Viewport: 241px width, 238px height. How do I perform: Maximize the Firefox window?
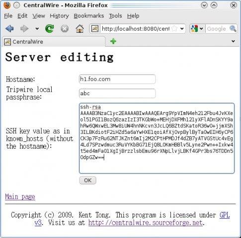tap(214, 5)
